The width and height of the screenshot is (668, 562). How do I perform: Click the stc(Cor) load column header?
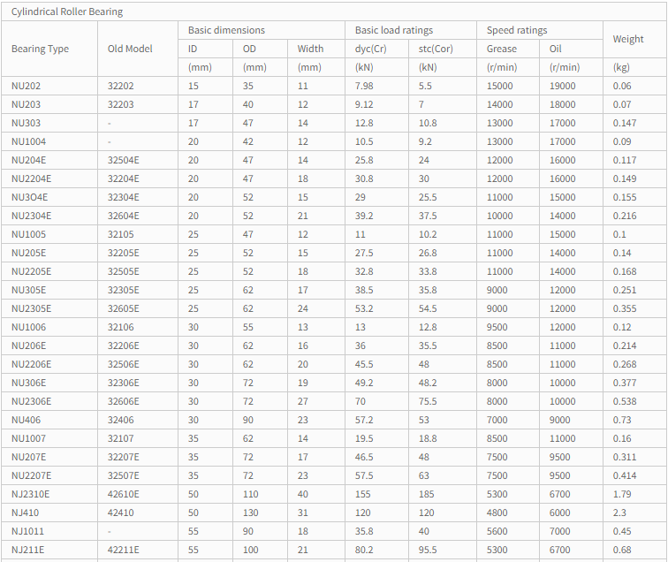436,49
